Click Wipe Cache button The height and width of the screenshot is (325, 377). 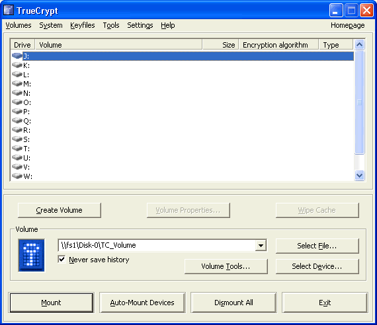[x=317, y=210]
